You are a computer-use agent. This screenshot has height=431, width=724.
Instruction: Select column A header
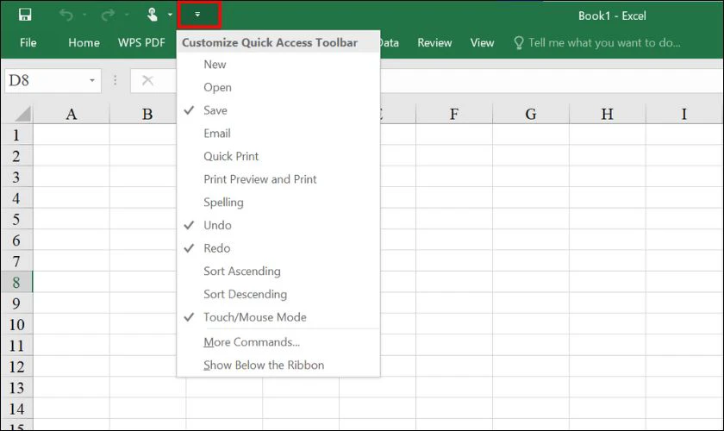click(x=71, y=114)
